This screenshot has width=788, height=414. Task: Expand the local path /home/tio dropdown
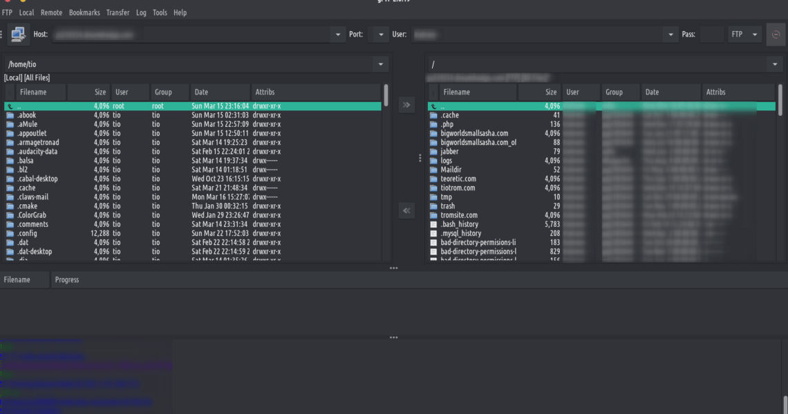[x=379, y=64]
